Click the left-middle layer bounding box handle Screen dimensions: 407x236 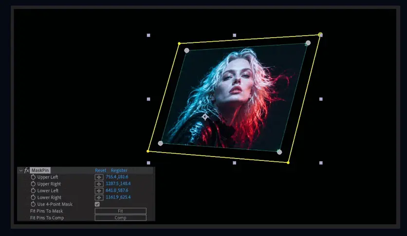[x=148, y=99]
